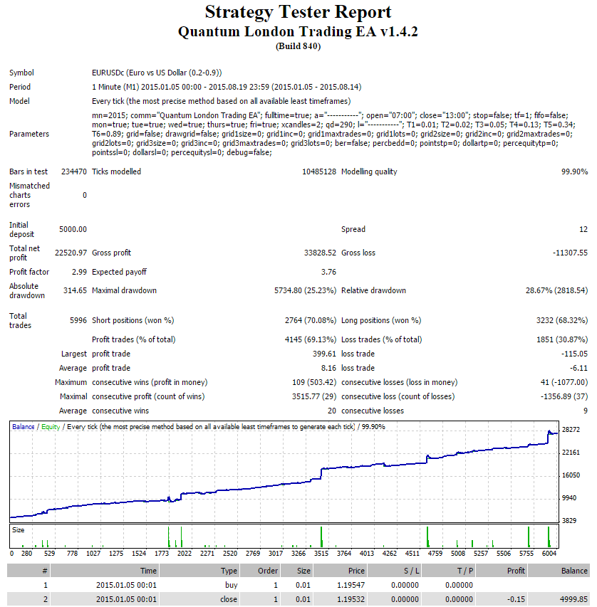Click the Total net profit value 22520.97
Image resolution: width=597 pixels, height=607 pixels.
(x=71, y=253)
